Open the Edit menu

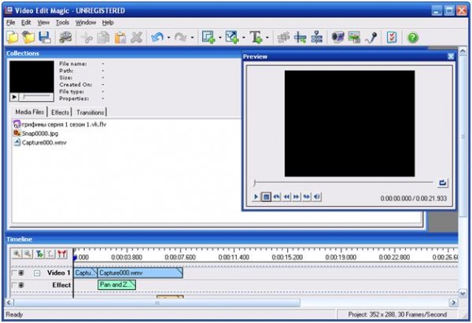click(x=26, y=23)
